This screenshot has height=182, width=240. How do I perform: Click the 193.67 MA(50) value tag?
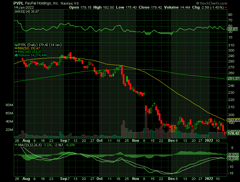coord(232,120)
